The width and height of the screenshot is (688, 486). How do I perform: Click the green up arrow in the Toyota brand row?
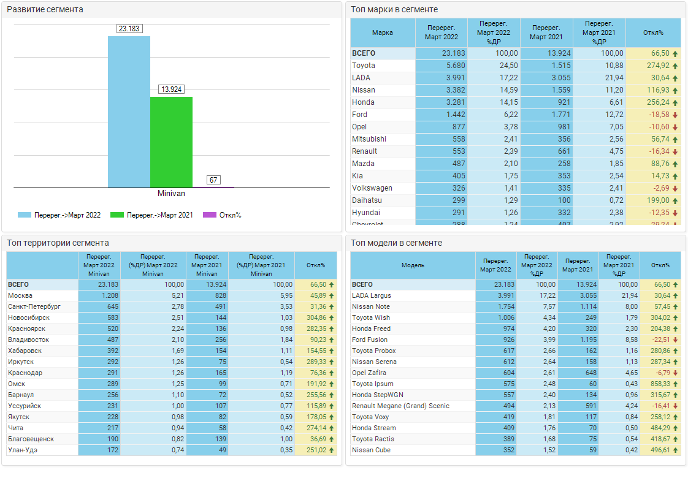[675, 66]
